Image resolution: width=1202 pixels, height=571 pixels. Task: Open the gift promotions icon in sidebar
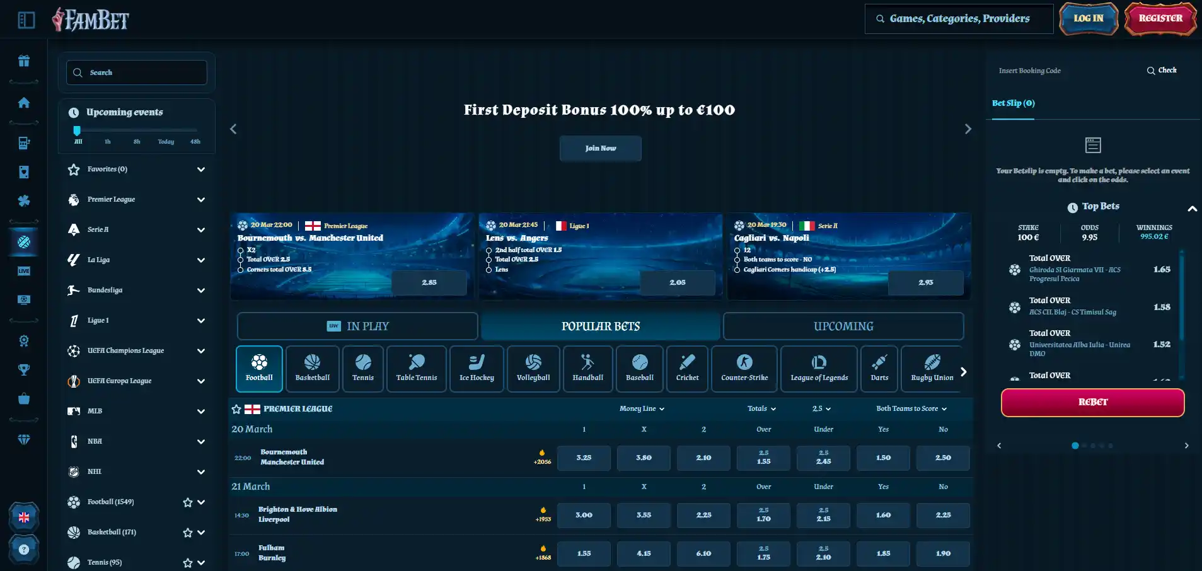click(x=24, y=61)
